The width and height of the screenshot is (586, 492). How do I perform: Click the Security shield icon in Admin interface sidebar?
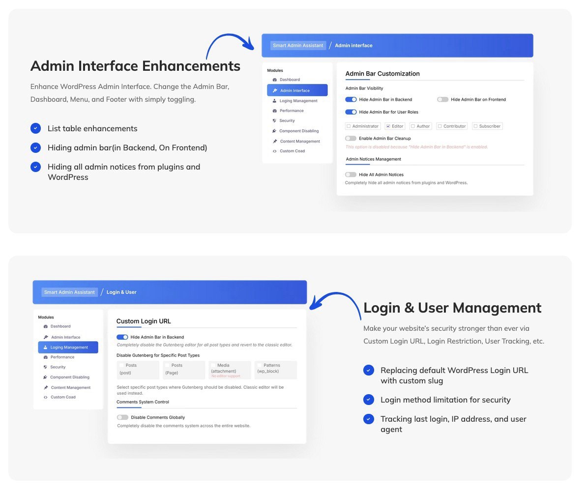[274, 120]
